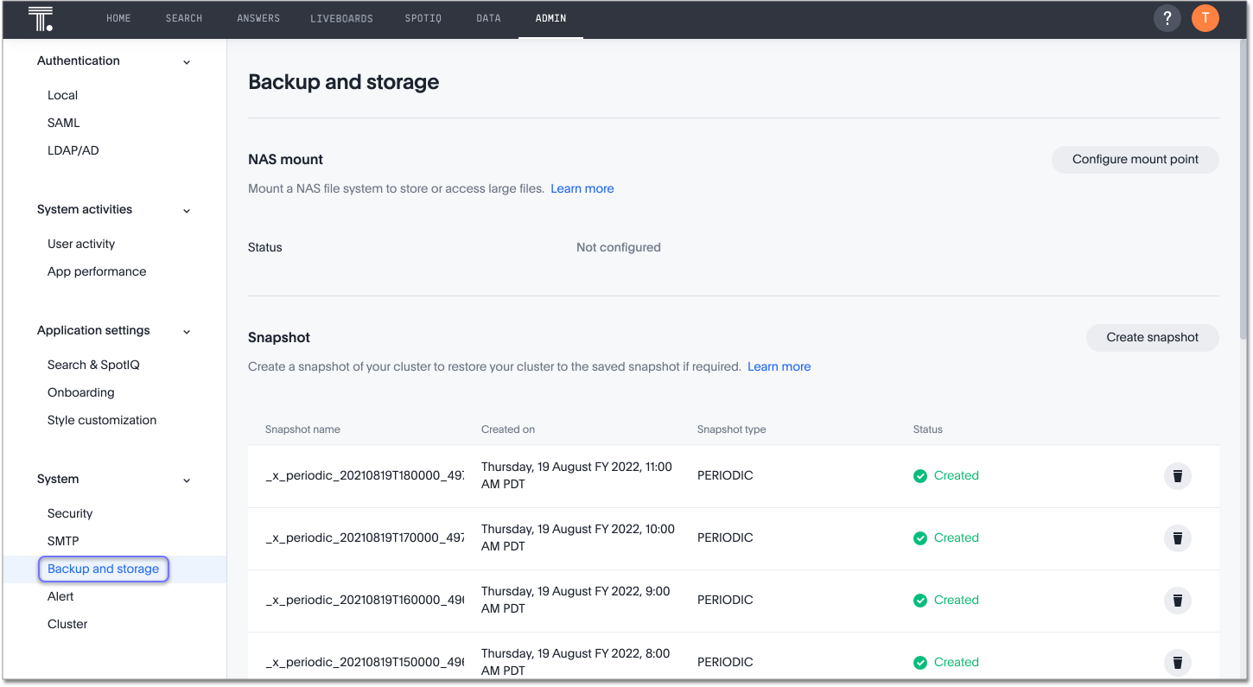Image resolution: width=1253 pixels, height=687 pixels.
Task: Delete the 10:00 AM snapshot with trash icon
Action: (1177, 538)
